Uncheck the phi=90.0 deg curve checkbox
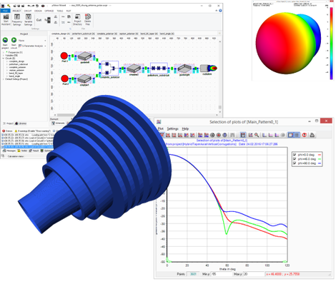The height and width of the screenshot is (284, 336). [x=295, y=163]
